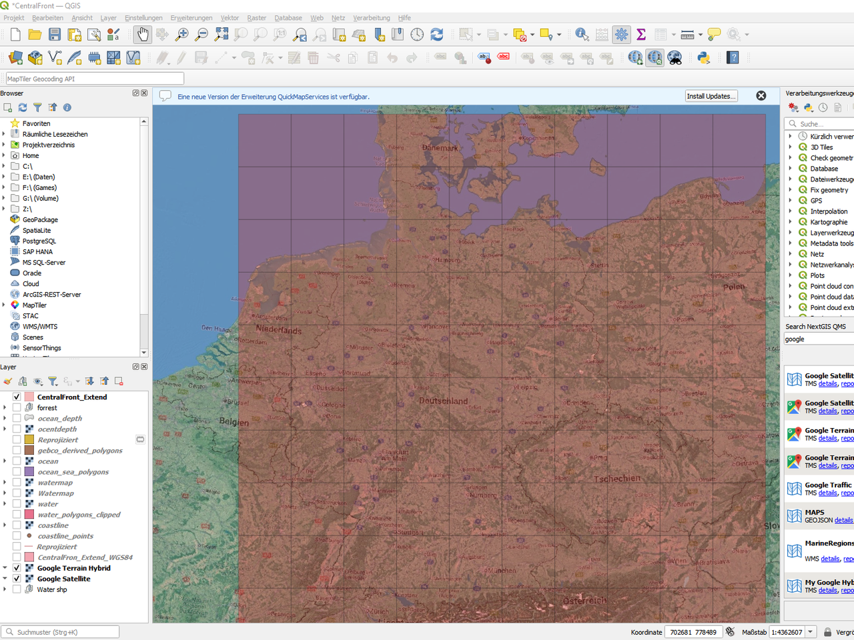This screenshot has height=640, width=854.
Task: Collapse the Google Satellite layer
Action: tap(5, 579)
